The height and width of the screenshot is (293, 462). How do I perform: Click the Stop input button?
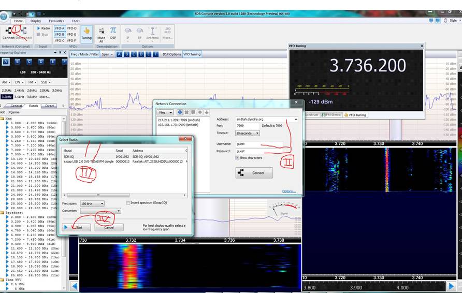(x=42, y=35)
